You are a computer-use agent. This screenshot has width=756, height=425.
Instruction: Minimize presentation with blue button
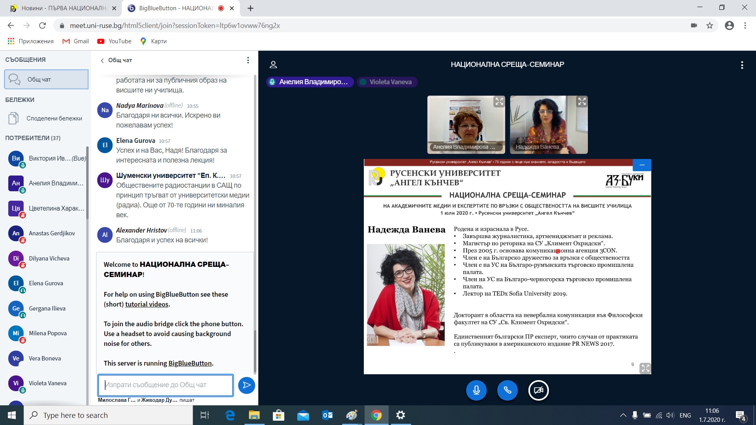point(642,165)
